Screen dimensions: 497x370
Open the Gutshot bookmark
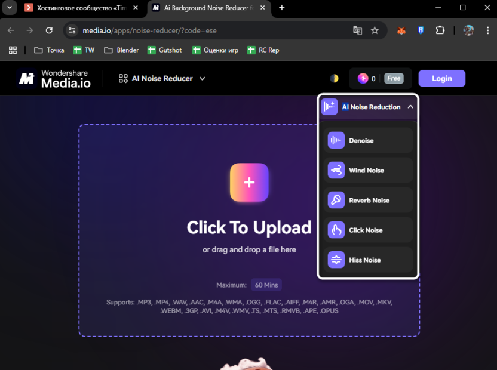(x=164, y=50)
